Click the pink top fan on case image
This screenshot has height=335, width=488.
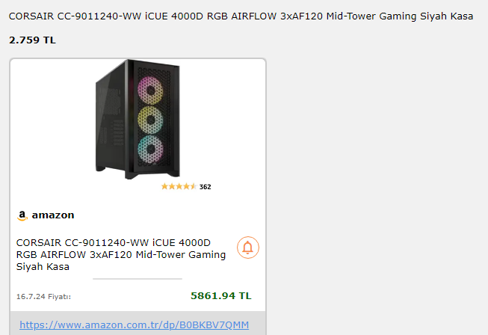151,90
